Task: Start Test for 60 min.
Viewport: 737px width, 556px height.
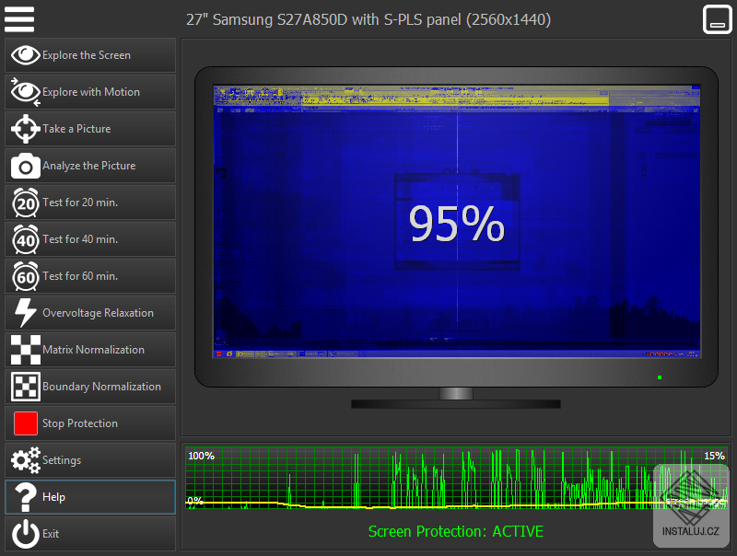Action: [80, 276]
